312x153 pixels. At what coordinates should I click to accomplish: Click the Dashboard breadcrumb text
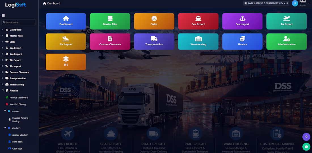tap(54, 3)
